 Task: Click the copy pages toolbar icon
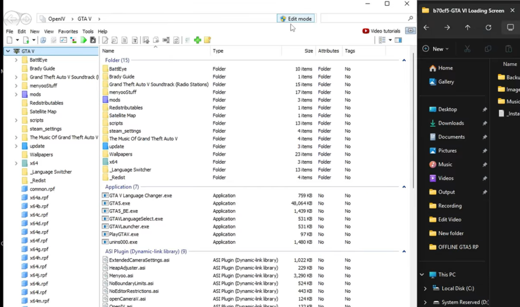click(156, 40)
